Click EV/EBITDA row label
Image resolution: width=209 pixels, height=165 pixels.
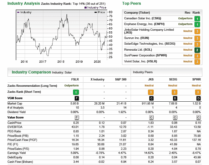coord(15,127)
